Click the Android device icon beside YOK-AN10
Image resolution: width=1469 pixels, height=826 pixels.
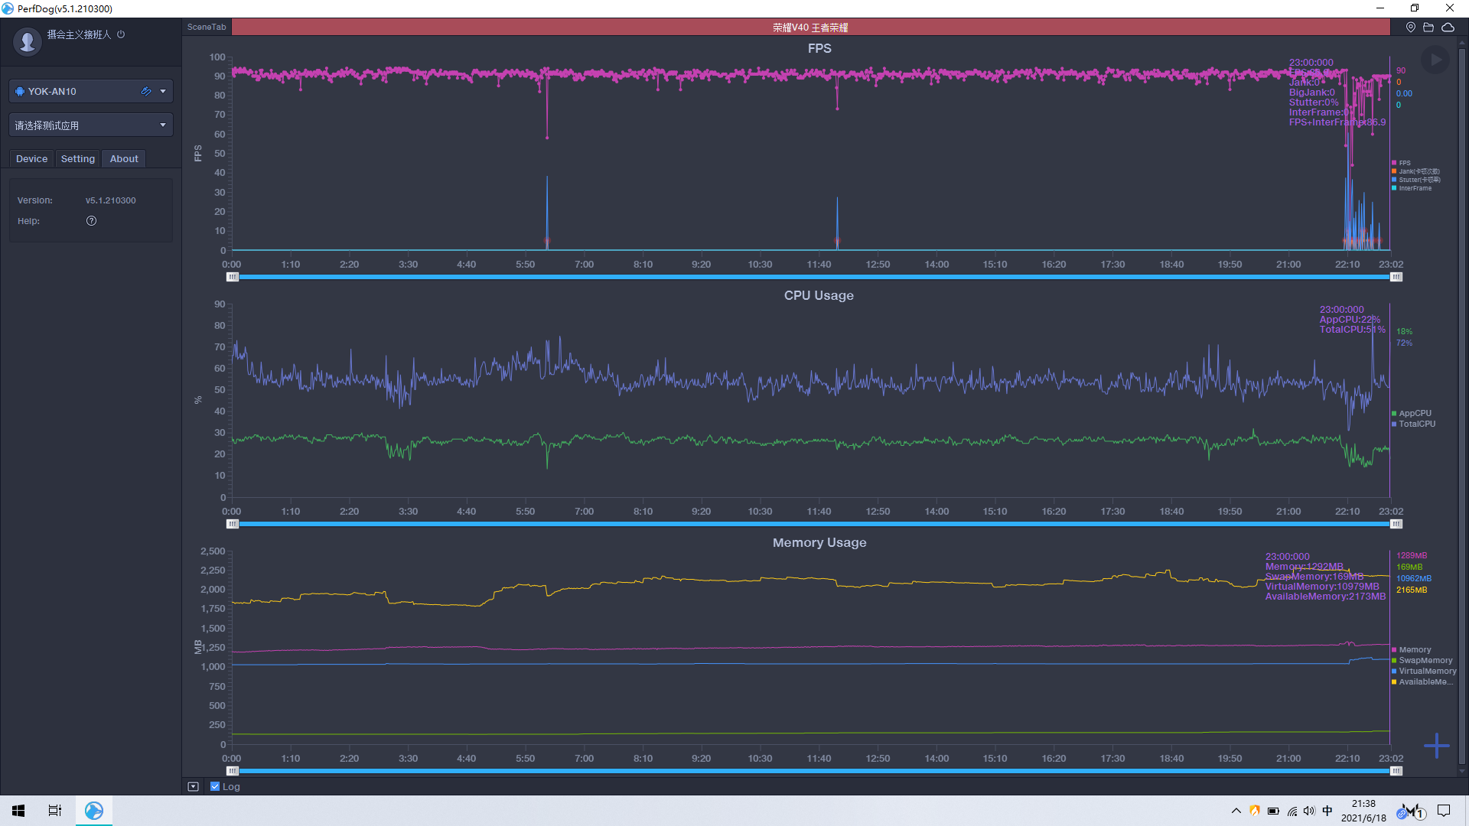[x=20, y=91]
